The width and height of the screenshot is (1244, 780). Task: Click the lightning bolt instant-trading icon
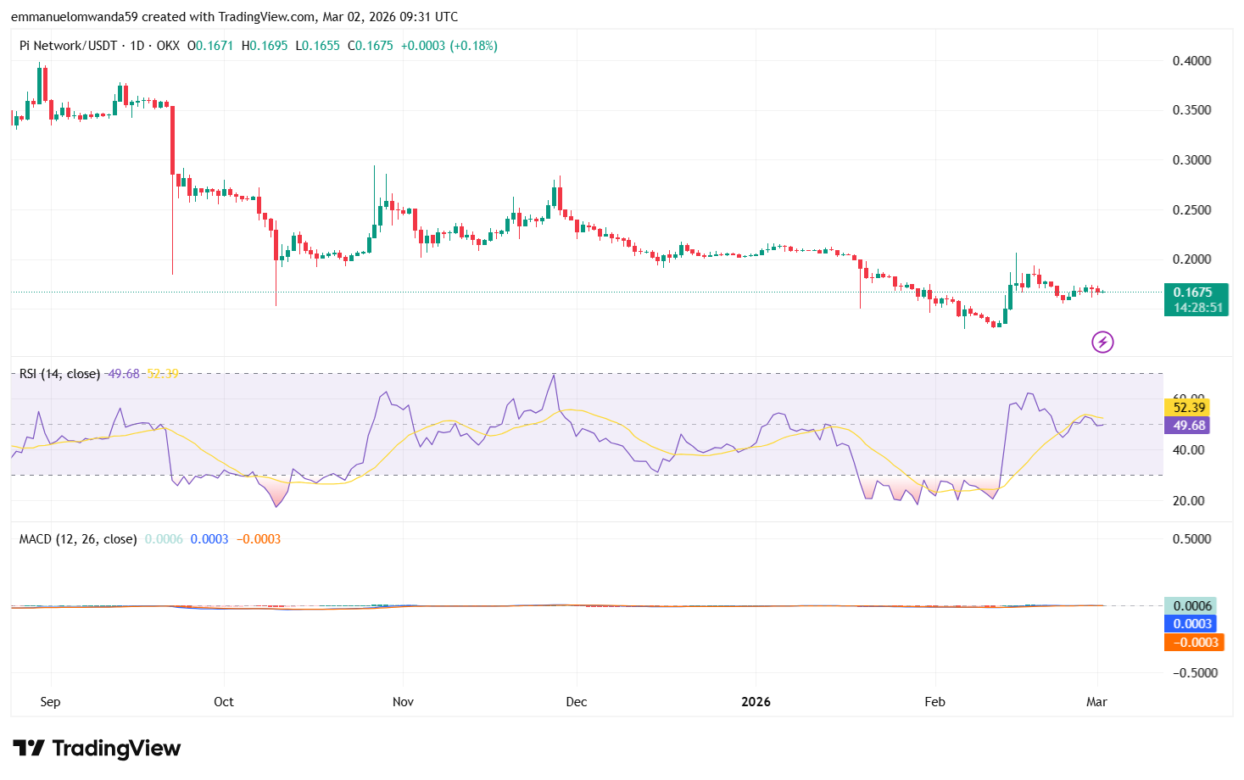click(x=1102, y=342)
